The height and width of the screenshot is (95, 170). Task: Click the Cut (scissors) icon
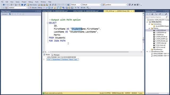pos(50,5)
